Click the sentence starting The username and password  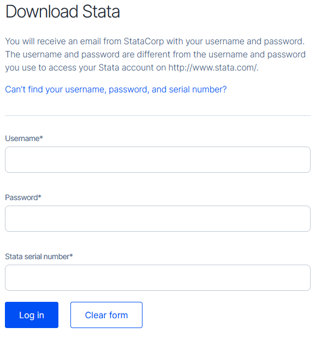(x=155, y=61)
